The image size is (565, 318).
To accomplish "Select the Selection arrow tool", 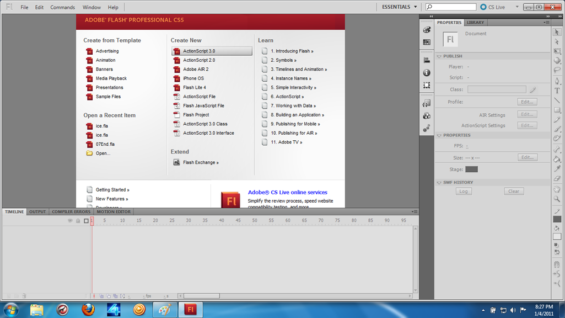I will tap(557, 32).
